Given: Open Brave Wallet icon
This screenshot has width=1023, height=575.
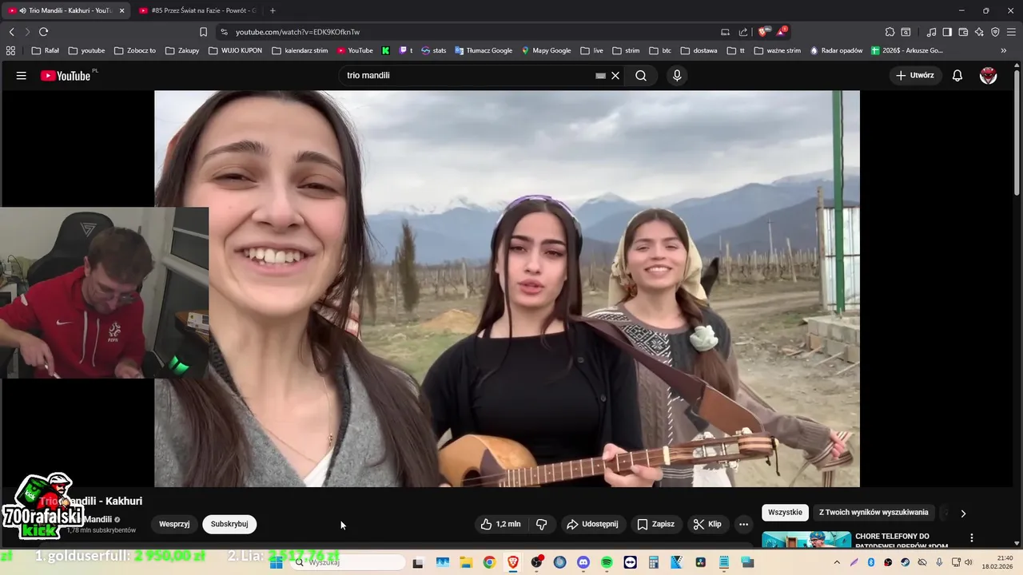Looking at the screenshot, I should [x=963, y=32].
